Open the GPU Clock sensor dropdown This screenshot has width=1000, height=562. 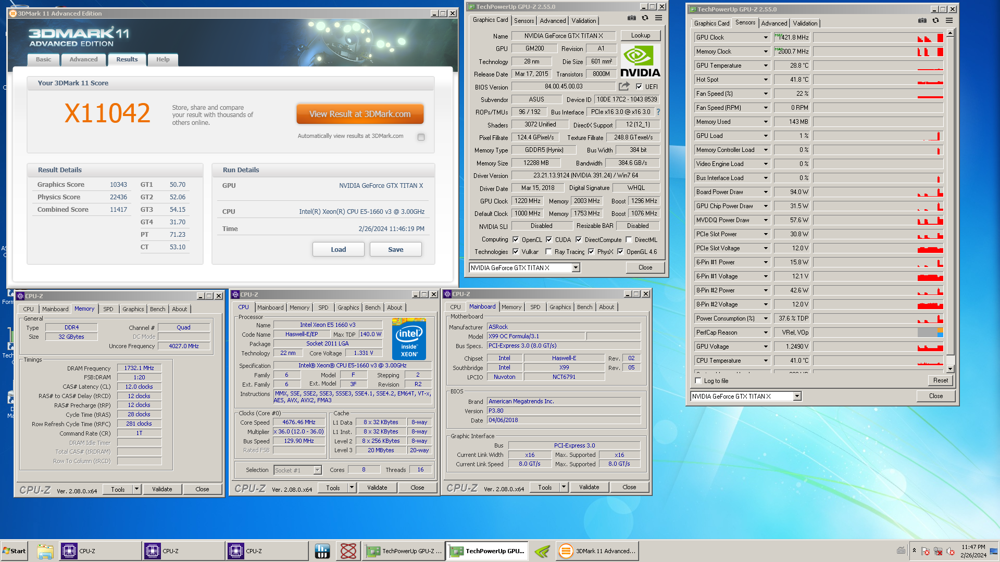pos(766,37)
